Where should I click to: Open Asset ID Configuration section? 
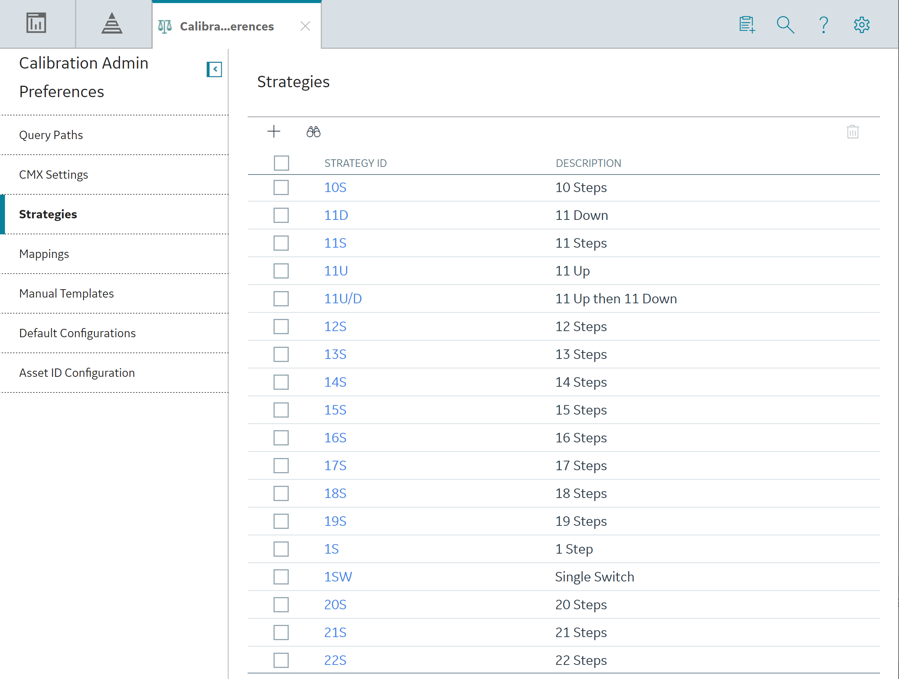pos(114,373)
